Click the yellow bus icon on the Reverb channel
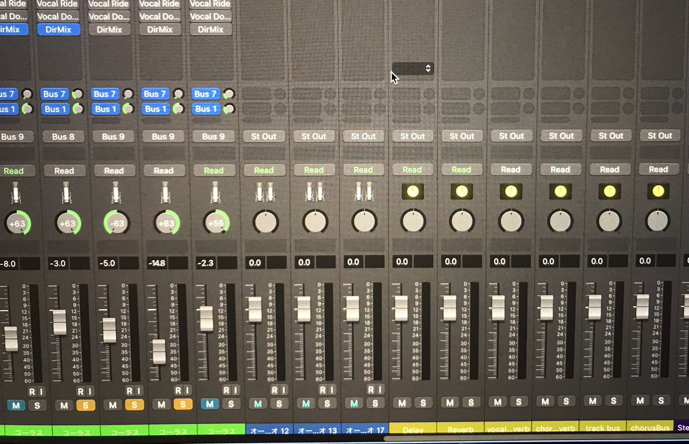Viewport: 689px width, 444px height. [x=461, y=191]
